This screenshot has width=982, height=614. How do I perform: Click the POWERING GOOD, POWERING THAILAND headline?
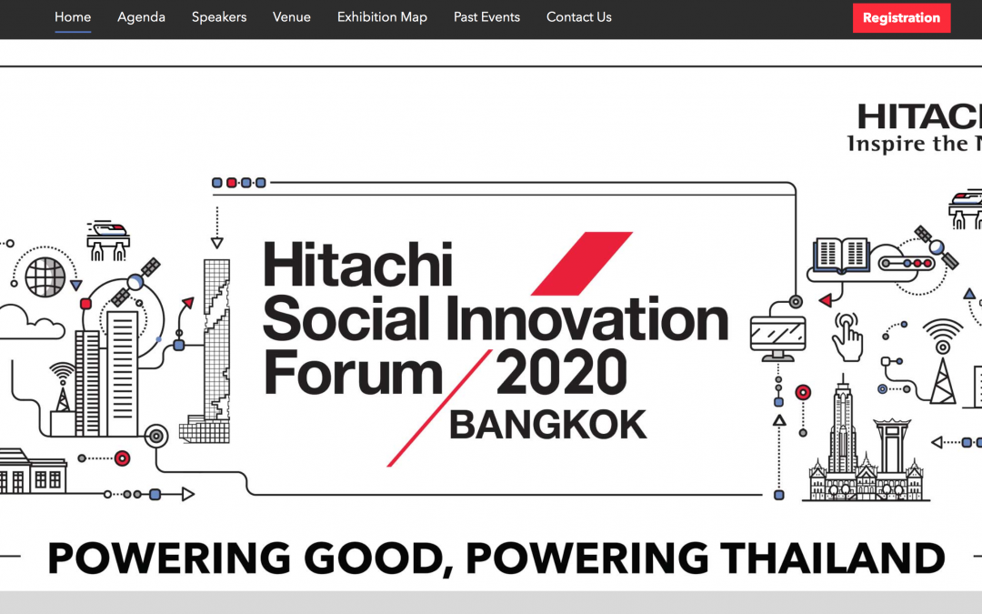(x=496, y=558)
